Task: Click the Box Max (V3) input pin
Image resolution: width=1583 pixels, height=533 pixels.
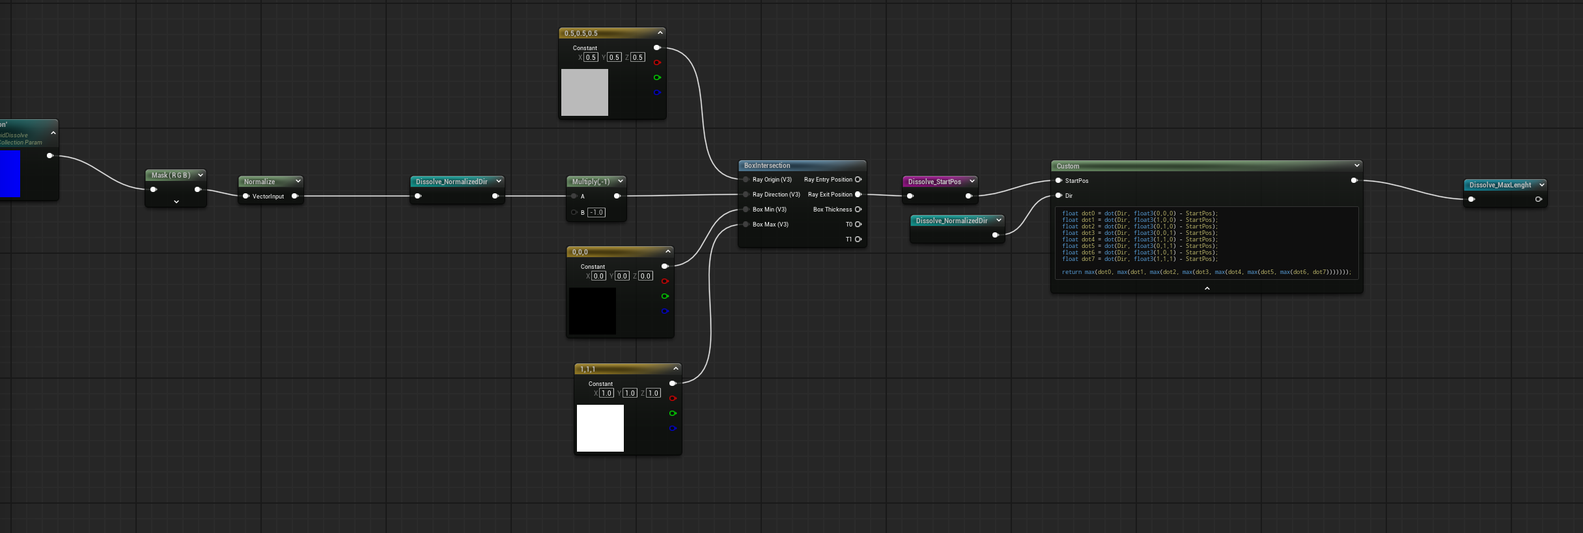Action: tap(746, 225)
